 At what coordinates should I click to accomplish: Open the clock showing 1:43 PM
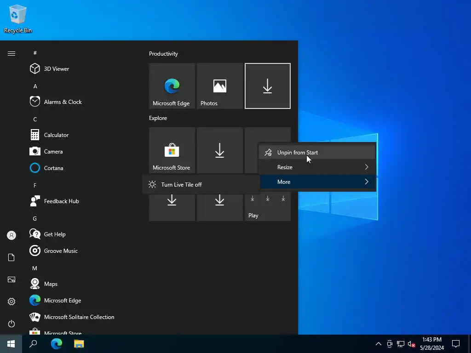(432, 344)
